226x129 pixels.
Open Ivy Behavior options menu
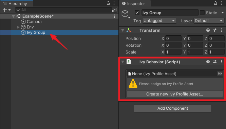pos(222,62)
